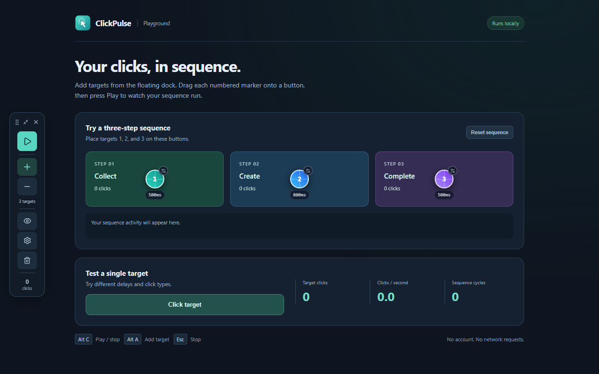Screen dimensions: 599x374
Task: Click the large Click target button
Action: pyautogui.click(x=185, y=304)
